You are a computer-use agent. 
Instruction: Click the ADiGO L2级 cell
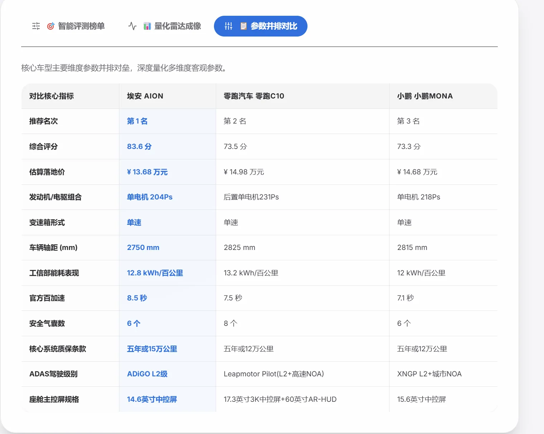[x=167, y=374]
